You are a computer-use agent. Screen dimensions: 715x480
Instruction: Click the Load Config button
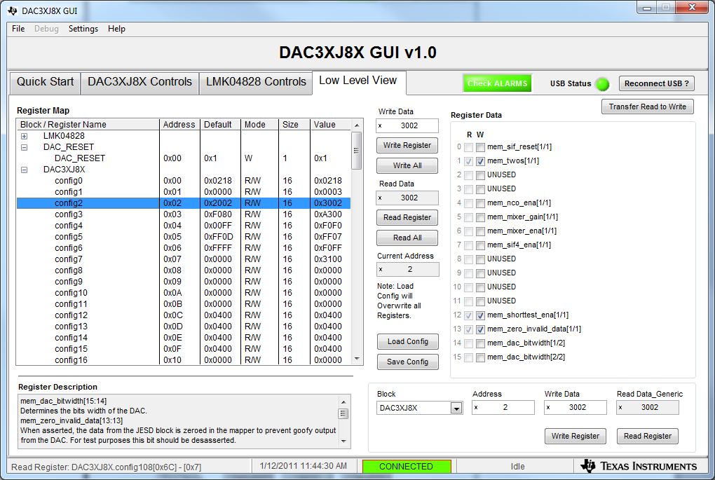[x=408, y=342]
